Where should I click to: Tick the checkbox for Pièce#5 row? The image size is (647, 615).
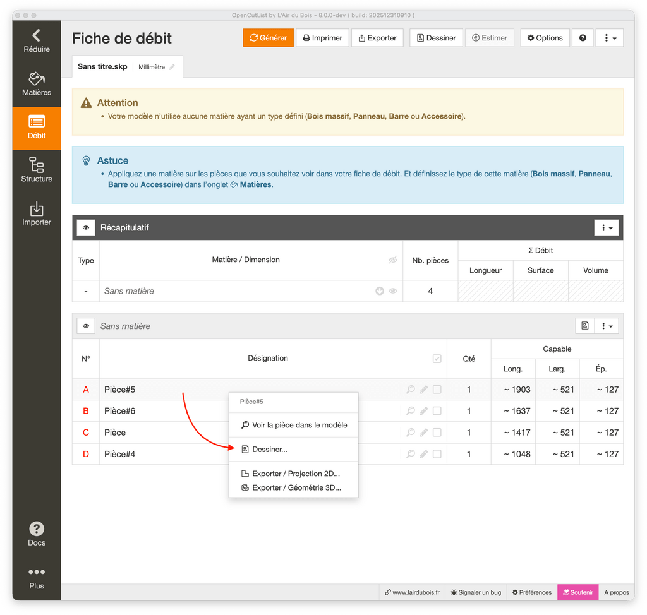(437, 390)
